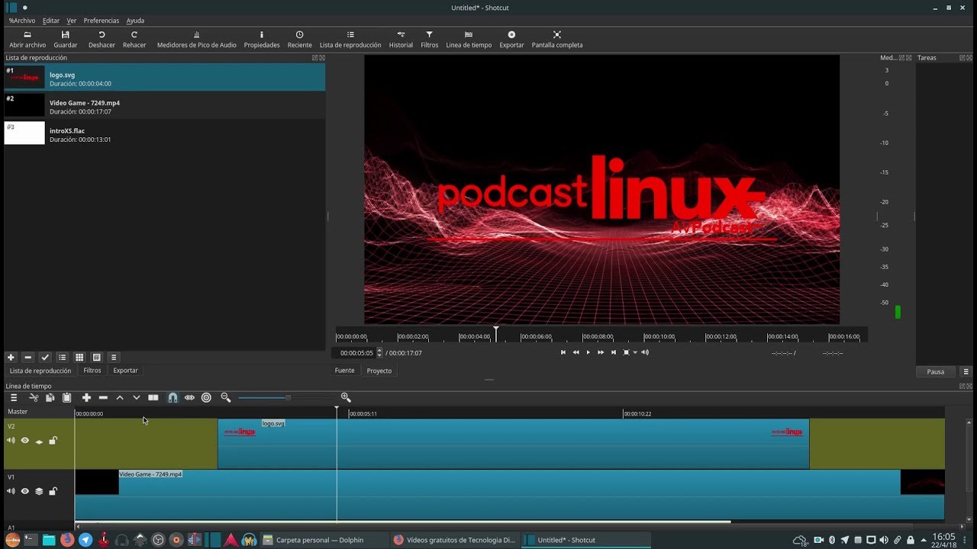Show Lista de reproducción from the toolbar
This screenshot has height=549, width=977.
[x=350, y=40]
